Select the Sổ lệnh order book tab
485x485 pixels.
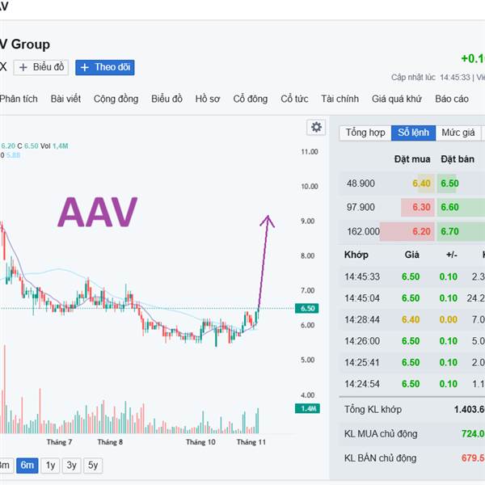tap(413, 133)
